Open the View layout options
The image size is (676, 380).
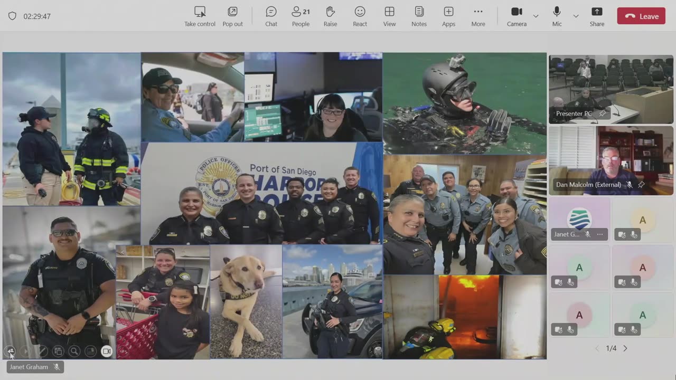(389, 16)
